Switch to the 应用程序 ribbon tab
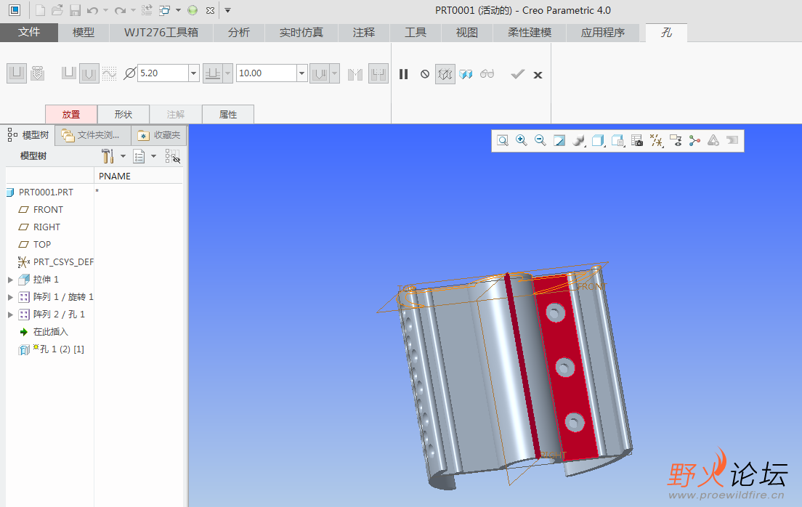This screenshot has width=802, height=507. [602, 32]
